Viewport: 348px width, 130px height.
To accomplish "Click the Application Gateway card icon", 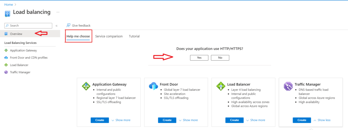I will pyautogui.click(x=86, y=86).
